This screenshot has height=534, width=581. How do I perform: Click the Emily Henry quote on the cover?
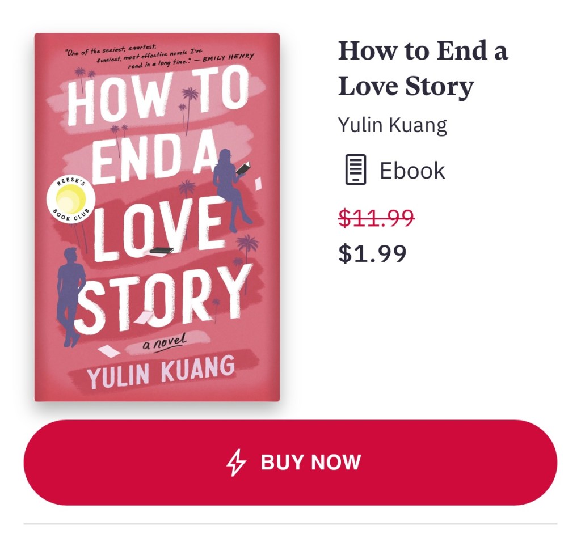click(159, 57)
